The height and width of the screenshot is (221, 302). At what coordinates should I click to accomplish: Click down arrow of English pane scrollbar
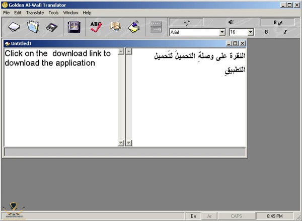tap(121, 143)
